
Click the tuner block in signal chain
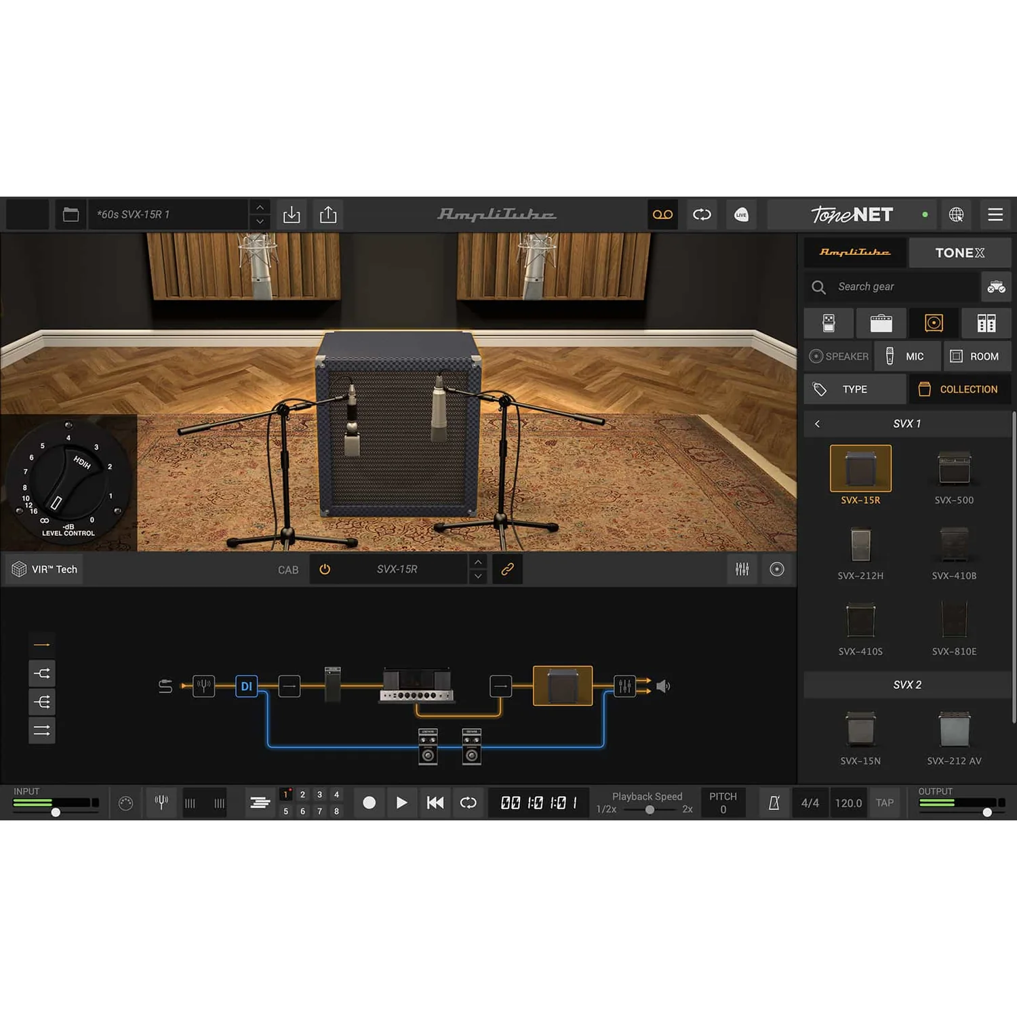(x=203, y=686)
